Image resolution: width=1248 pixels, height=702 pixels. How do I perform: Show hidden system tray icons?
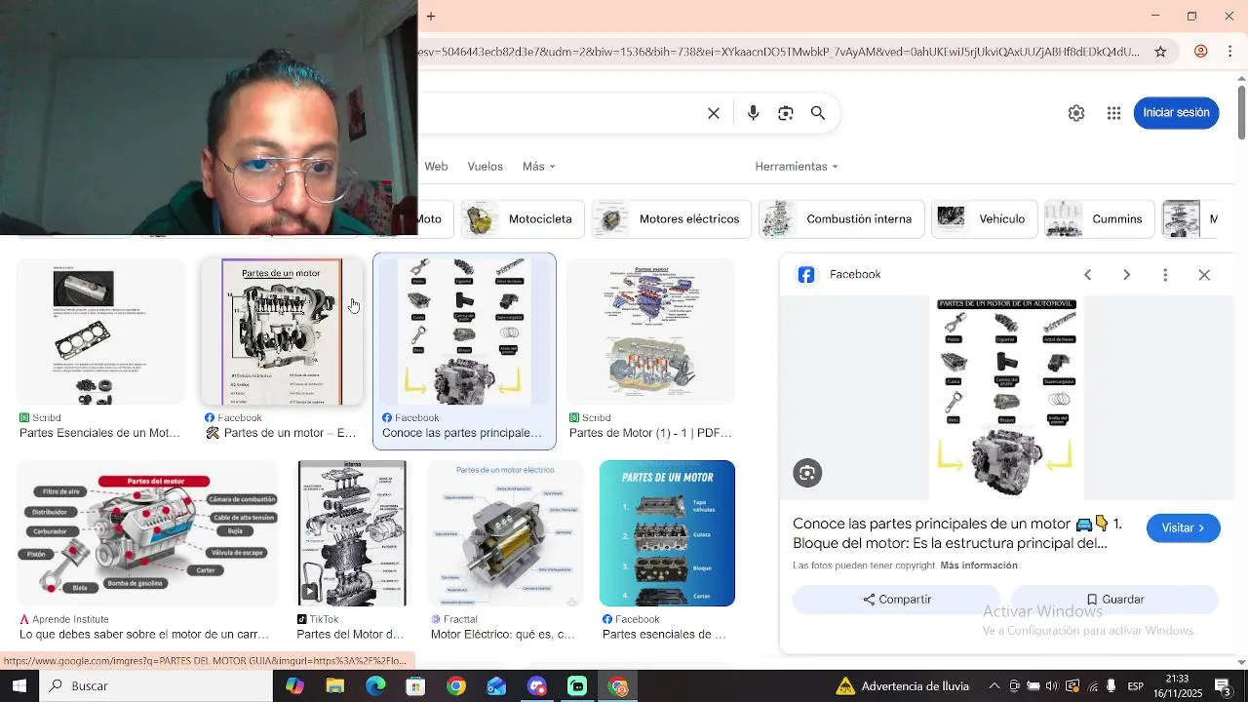click(x=994, y=686)
